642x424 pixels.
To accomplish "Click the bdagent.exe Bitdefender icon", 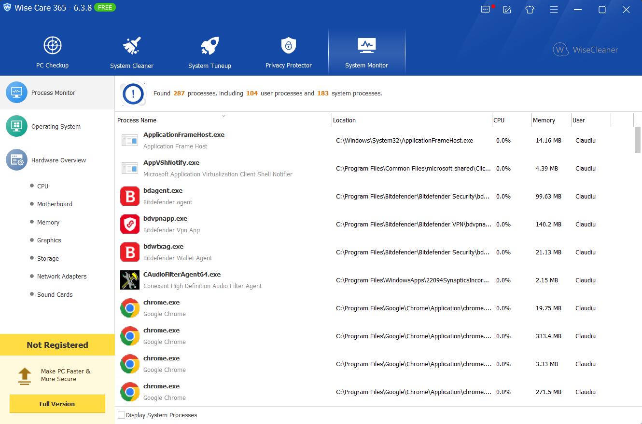I will 130,196.
